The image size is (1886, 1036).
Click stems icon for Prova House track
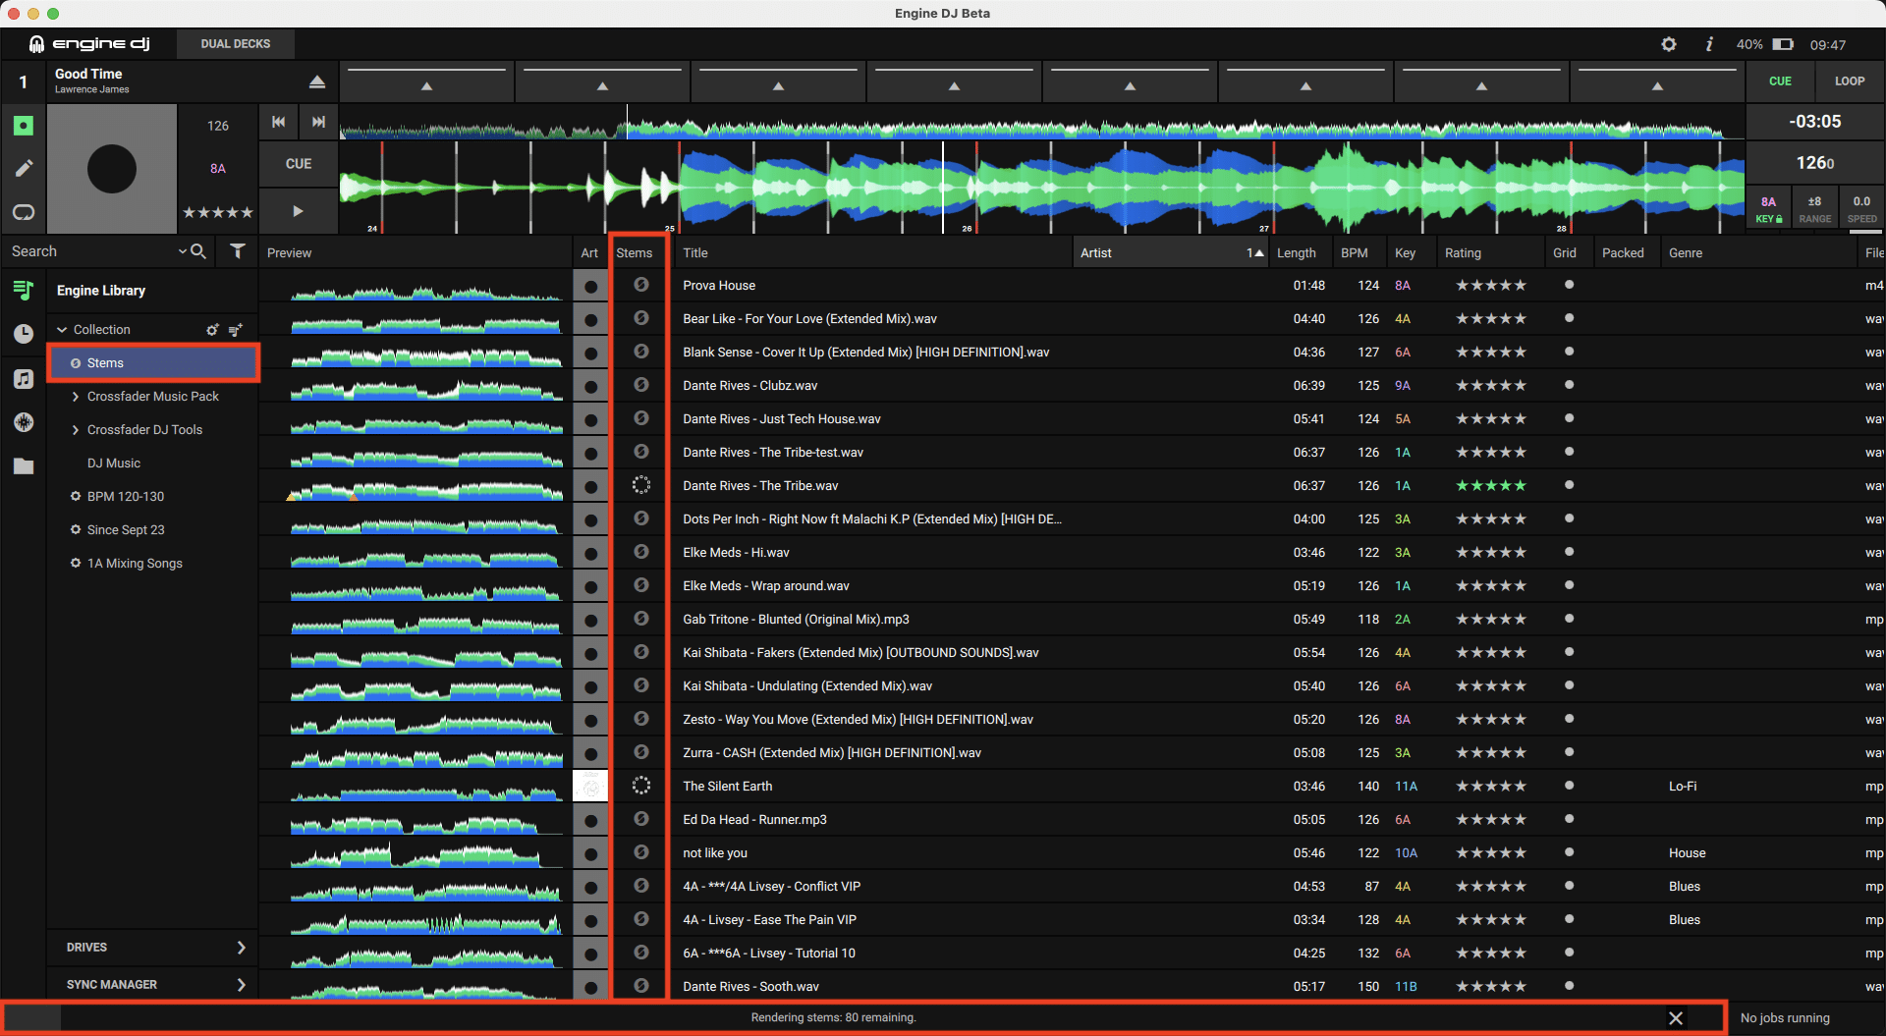pos(640,285)
